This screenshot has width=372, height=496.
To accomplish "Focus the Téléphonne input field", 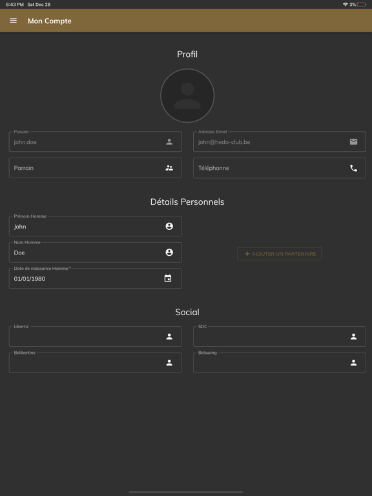I will click(280, 168).
